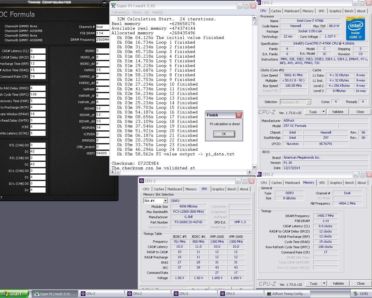This screenshot has width=372, height=298.
Task: Switch to the Mainboard tab in top CPU-Z
Action: (x=291, y=11)
